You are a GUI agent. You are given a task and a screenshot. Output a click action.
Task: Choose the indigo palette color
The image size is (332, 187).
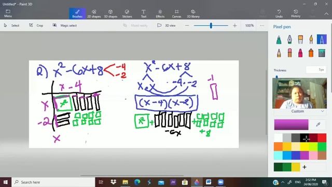pyautogui.click(x=296, y=155)
